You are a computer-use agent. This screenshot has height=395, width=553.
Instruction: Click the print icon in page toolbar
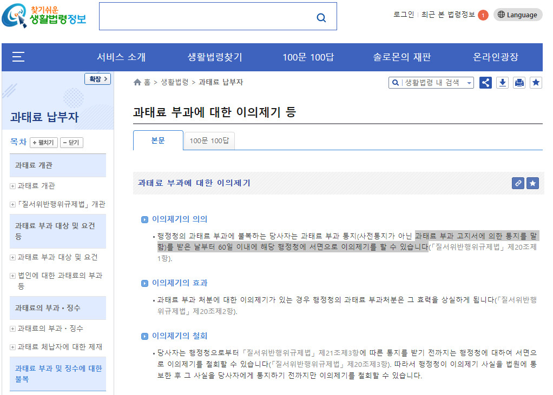click(519, 83)
